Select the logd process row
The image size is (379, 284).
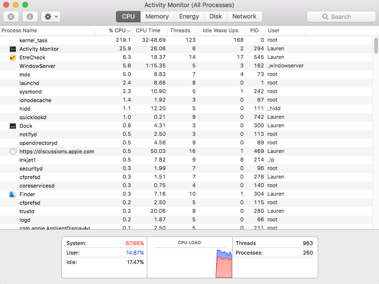click(x=186, y=220)
